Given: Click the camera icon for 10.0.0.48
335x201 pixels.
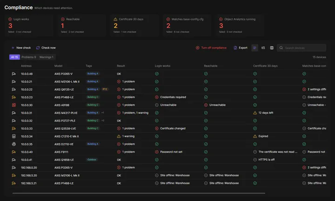Looking at the screenshot, I should click(13, 74).
